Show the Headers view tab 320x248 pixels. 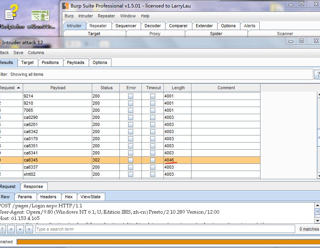[48, 197]
